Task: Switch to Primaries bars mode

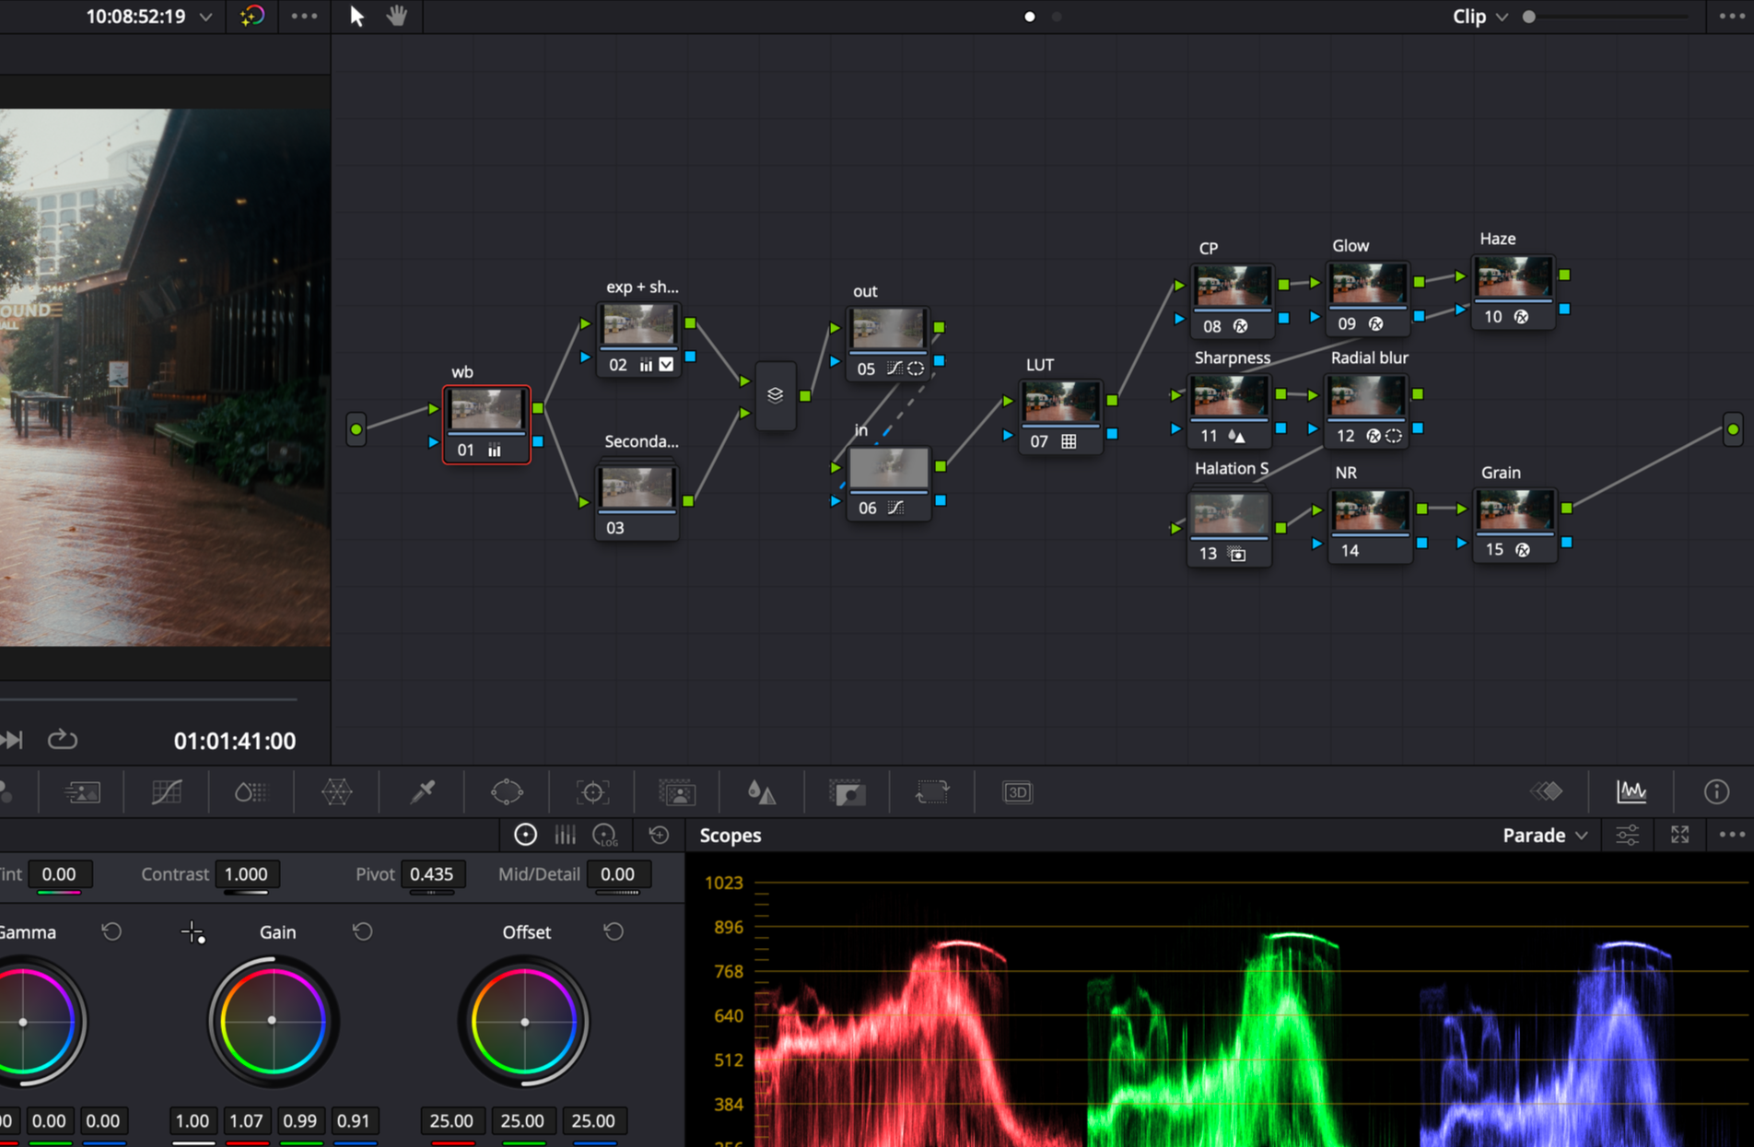Action: 565,835
